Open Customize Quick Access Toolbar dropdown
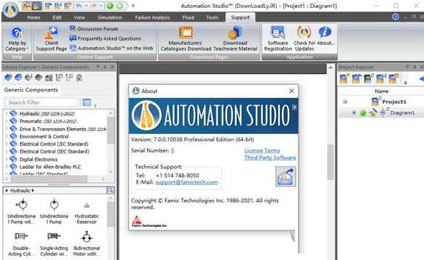This screenshot has width=424, height=260. (133, 6)
